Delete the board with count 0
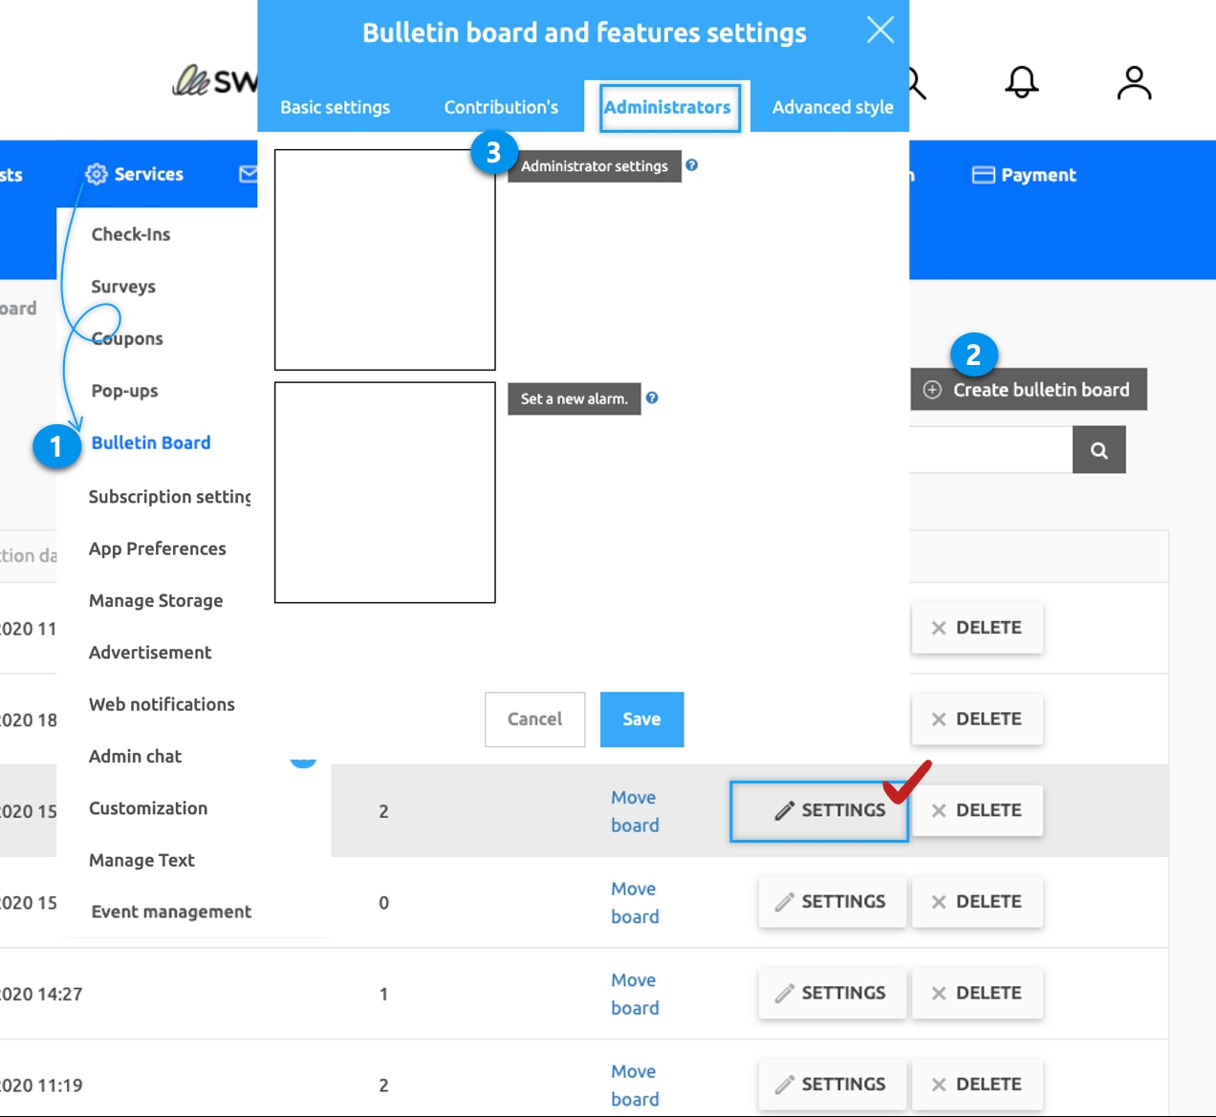The height and width of the screenshot is (1117, 1216). (977, 902)
